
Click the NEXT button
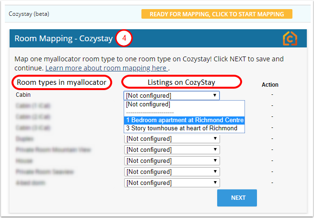point(237,198)
